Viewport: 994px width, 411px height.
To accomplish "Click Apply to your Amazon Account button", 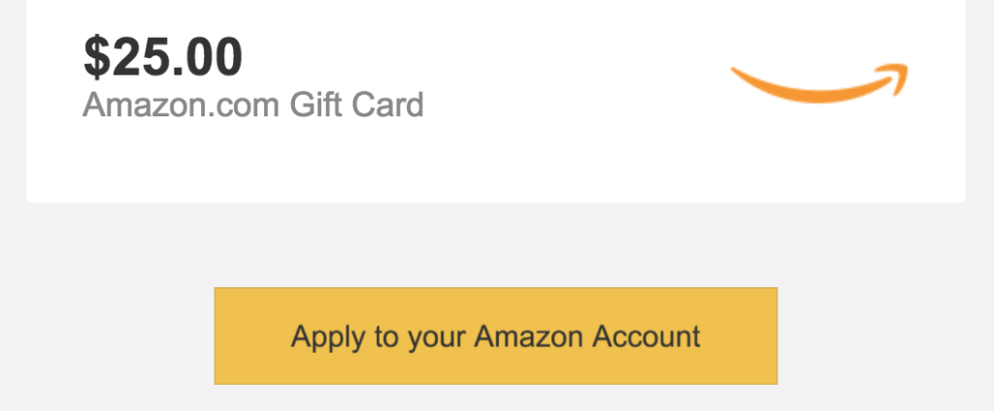I will click(496, 335).
